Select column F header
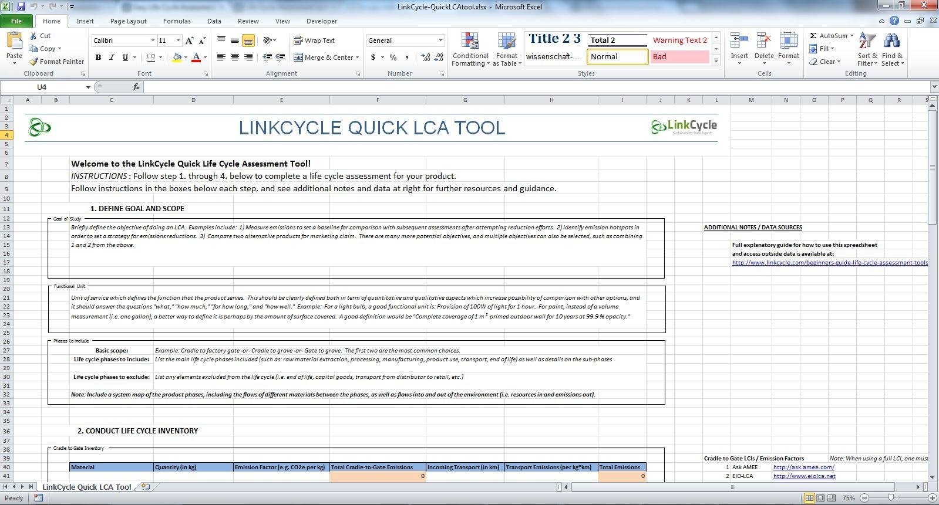939x505 pixels. coord(378,100)
